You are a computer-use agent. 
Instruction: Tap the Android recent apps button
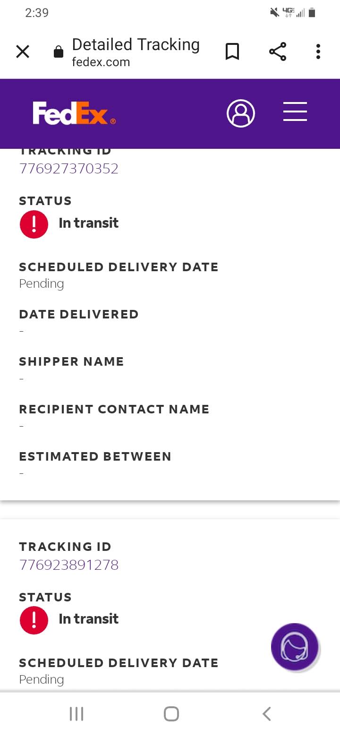76,714
